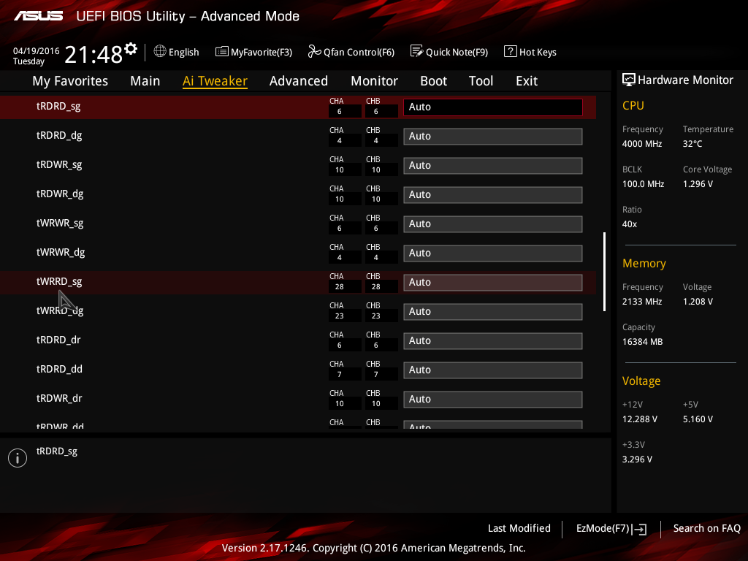Viewport: 748px width, 561px height.
Task: Open the Monitor tab
Action: tap(374, 81)
